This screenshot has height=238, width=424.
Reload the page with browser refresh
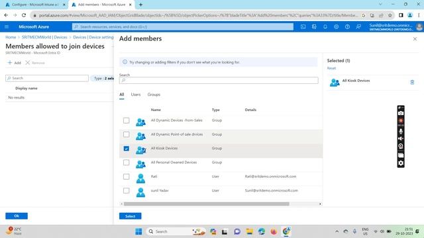pyautogui.click(x=24, y=15)
